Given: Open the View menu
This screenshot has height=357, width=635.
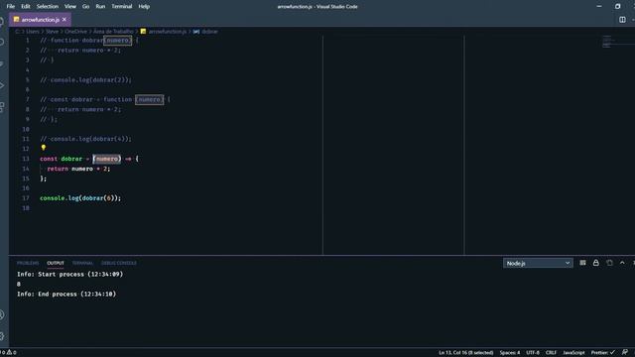Looking at the screenshot, I should click(x=70, y=7).
